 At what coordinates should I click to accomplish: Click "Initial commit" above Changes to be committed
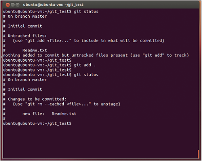pos(25,89)
